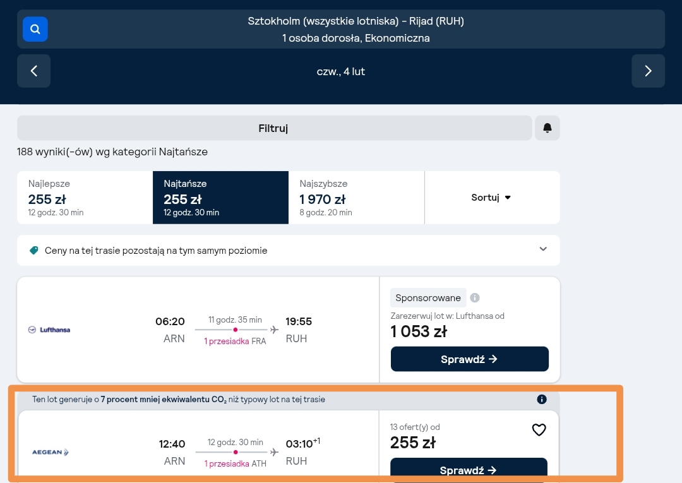Click the Lufthansa airline logo
This screenshot has height=483, width=682.
pos(49,330)
